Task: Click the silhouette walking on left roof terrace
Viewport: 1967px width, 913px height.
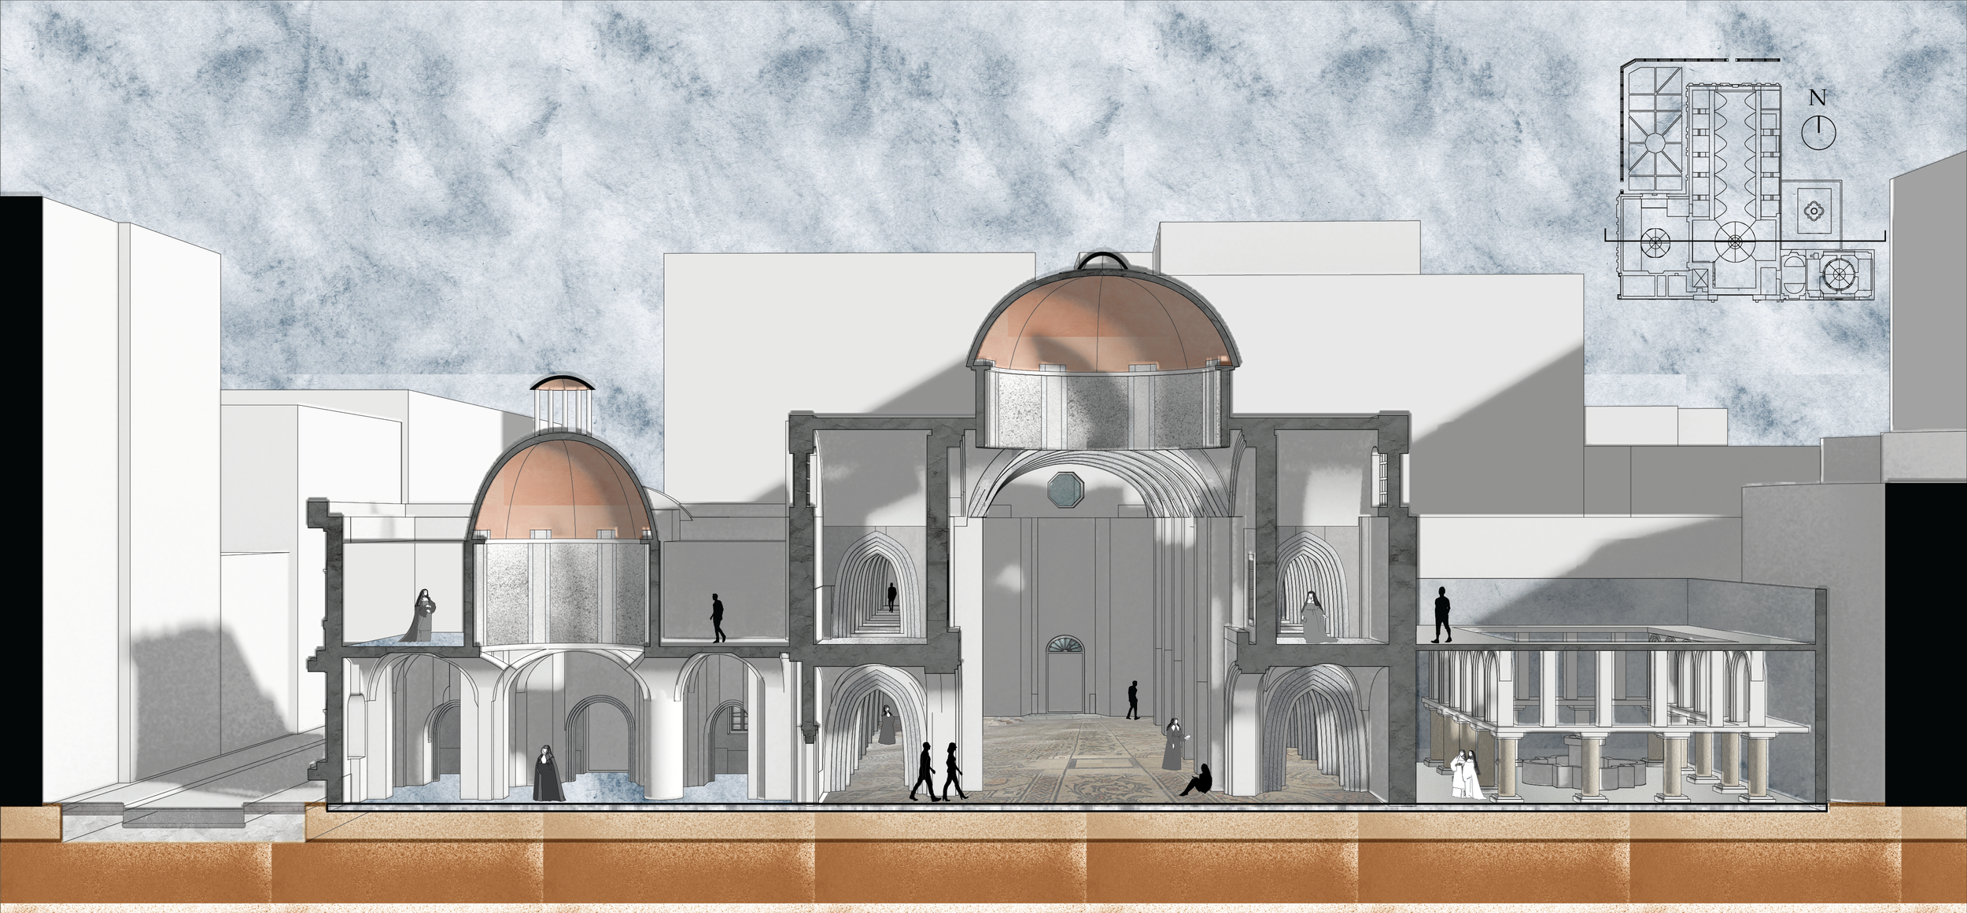Action: click(718, 618)
